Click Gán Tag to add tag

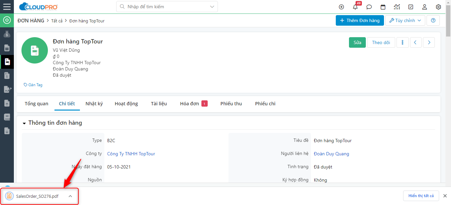click(33, 85)
